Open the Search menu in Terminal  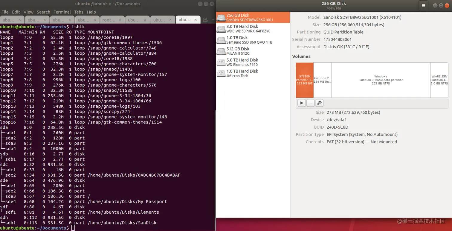point(43,12)
